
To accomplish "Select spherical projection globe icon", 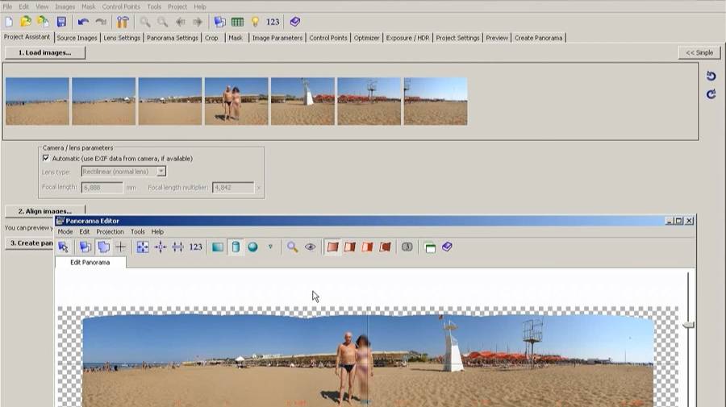I will pyautogui.click(x=252, y=247).
